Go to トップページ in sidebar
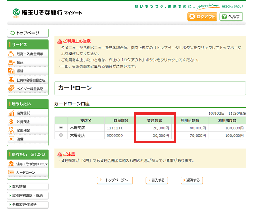 (x=28, y=33)
